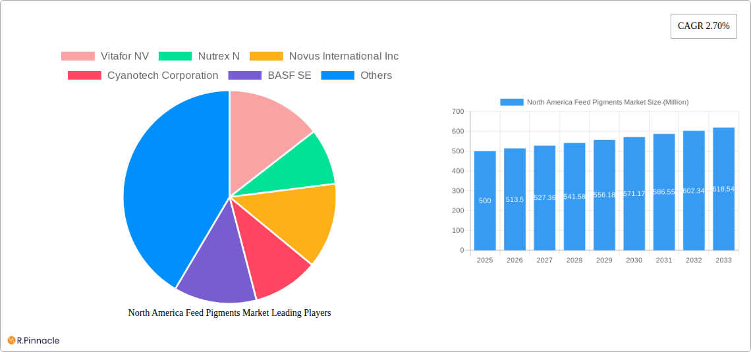The width and height of the screenshot is (751, 352).
Task: Click the R.Pinnacle brand name text
Action: (38, 341)
